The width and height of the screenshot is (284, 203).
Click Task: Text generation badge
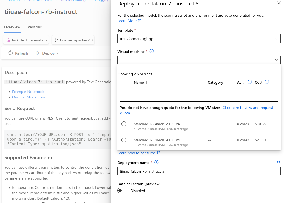26,40
